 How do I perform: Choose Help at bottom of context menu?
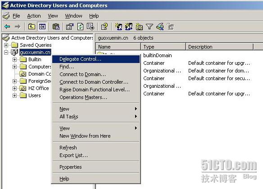point(96,179)
